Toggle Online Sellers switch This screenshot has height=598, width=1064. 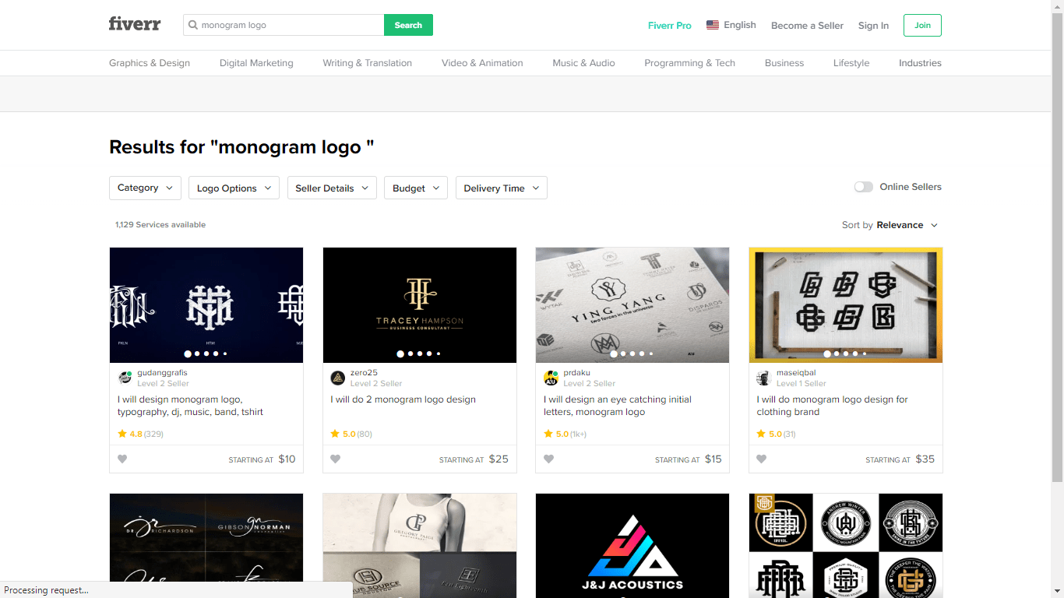coord(863,187)
